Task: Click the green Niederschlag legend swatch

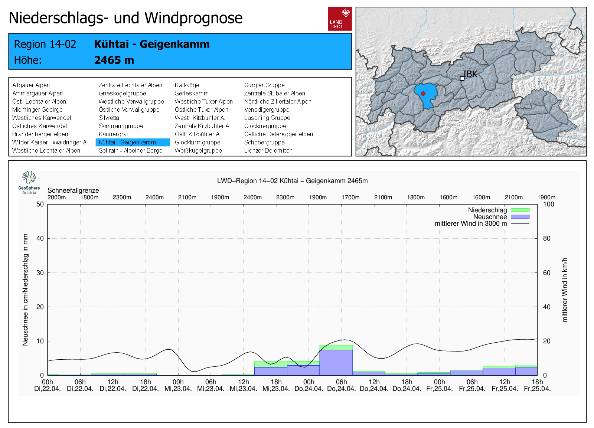Action: 520,210
